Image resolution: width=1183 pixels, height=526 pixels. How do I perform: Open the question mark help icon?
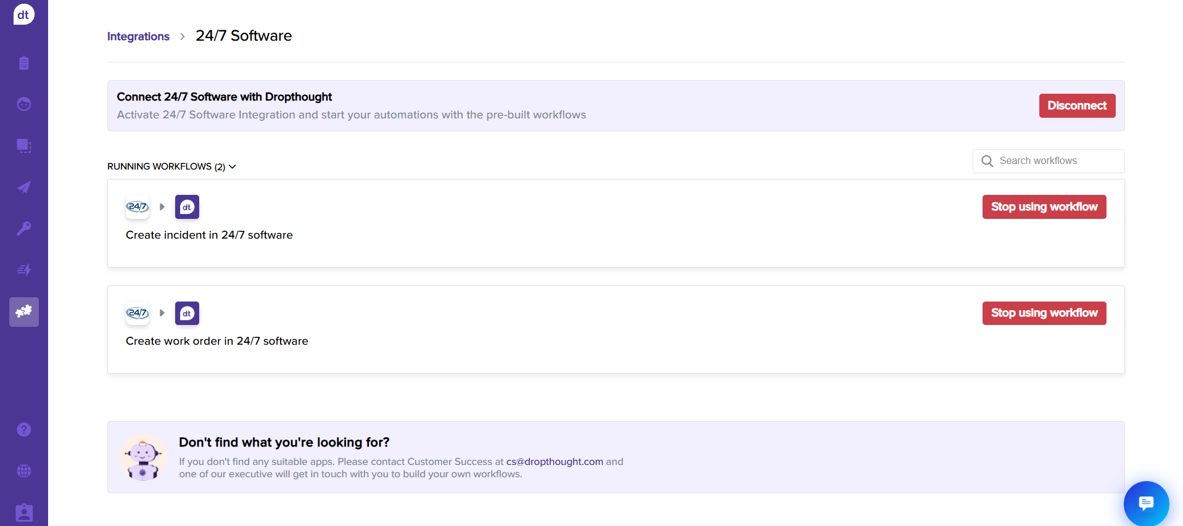(x=23, y=430)
